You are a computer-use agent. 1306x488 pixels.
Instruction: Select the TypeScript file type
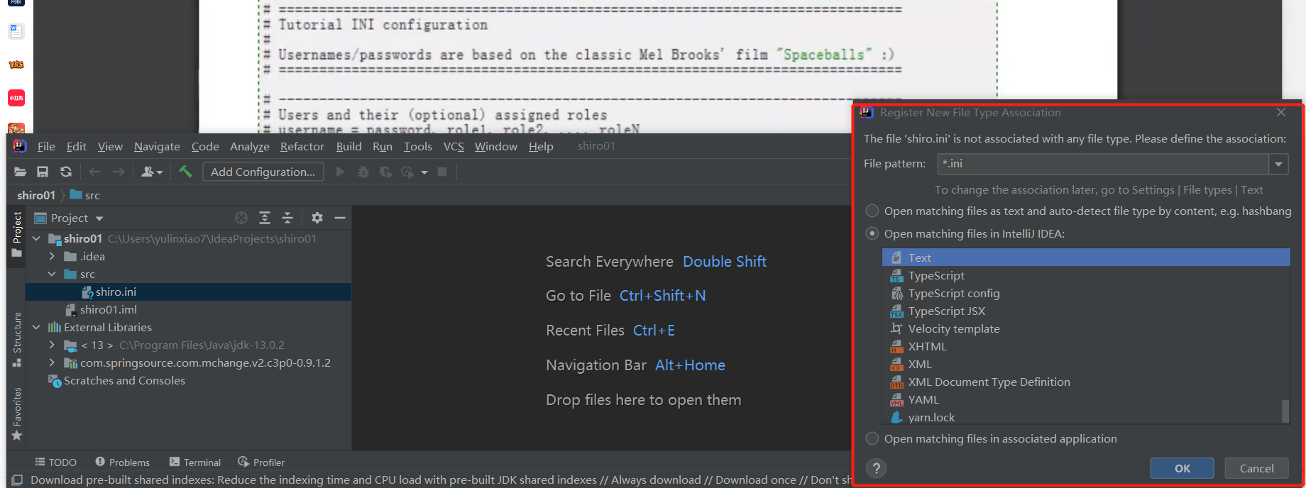click(x=1086, y=275)
